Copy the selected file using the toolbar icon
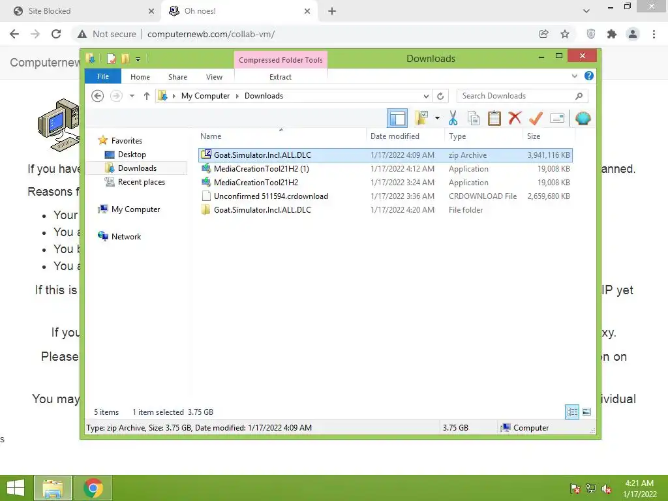The height and width of the screenshot is (501, 668). point(474,118)
